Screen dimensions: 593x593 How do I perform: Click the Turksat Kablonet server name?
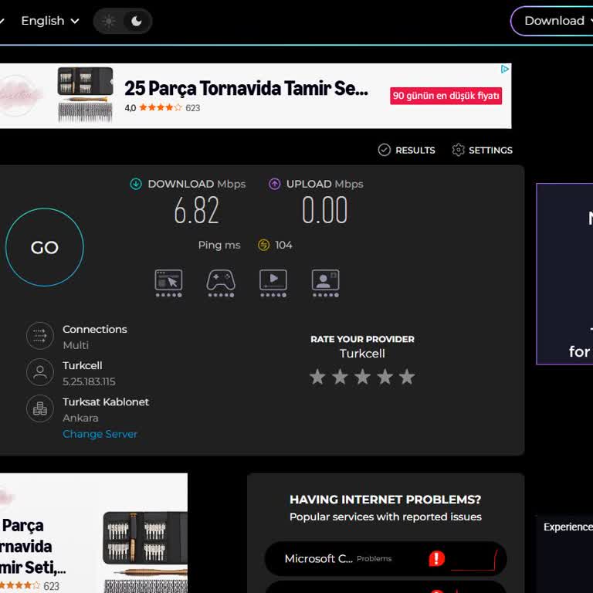(106, 402)
